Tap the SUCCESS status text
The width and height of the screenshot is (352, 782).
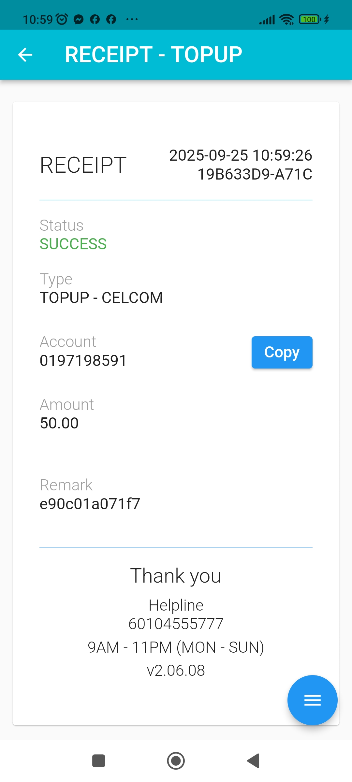[73, 244]
